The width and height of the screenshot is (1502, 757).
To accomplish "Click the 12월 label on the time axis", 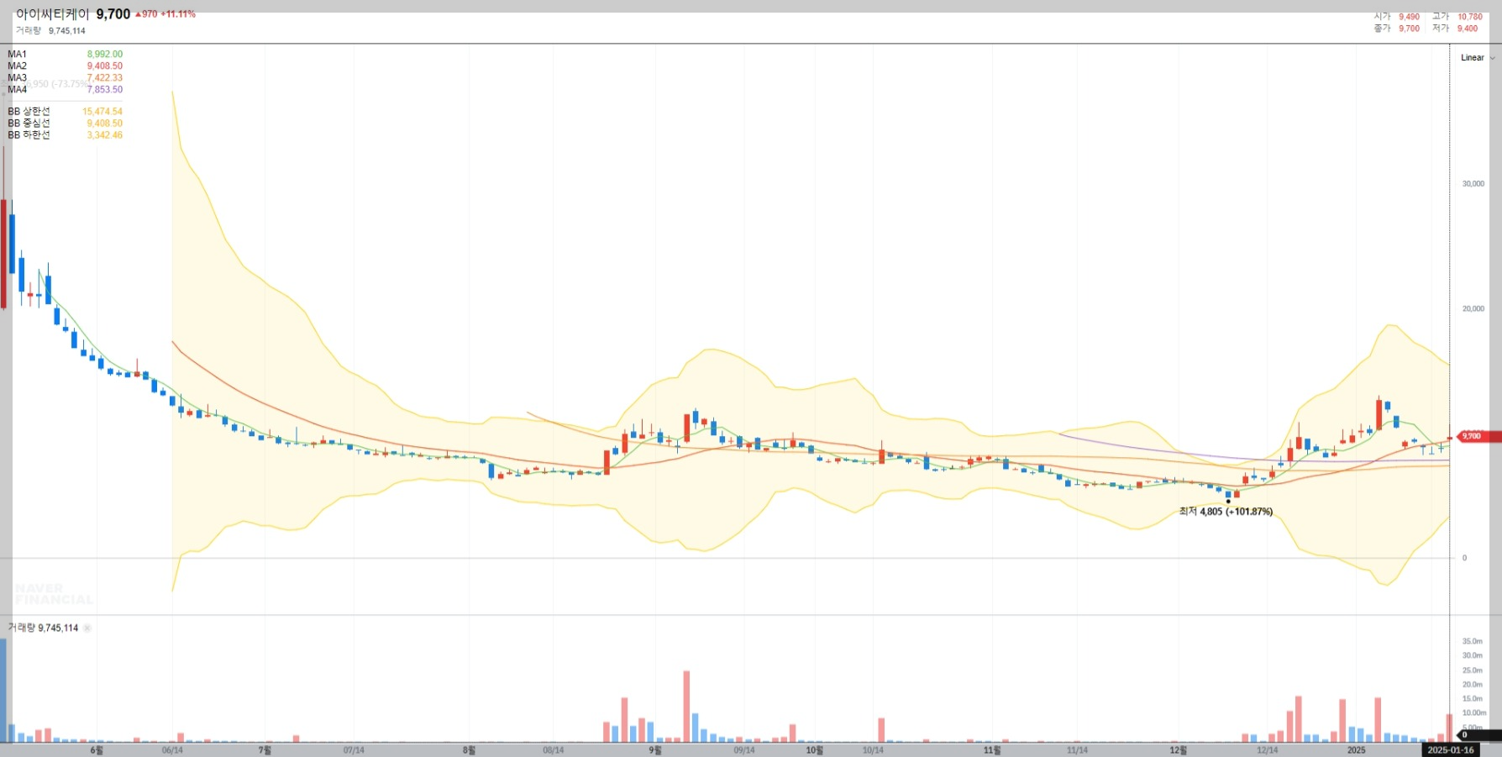I will (x=1179, y=750).
